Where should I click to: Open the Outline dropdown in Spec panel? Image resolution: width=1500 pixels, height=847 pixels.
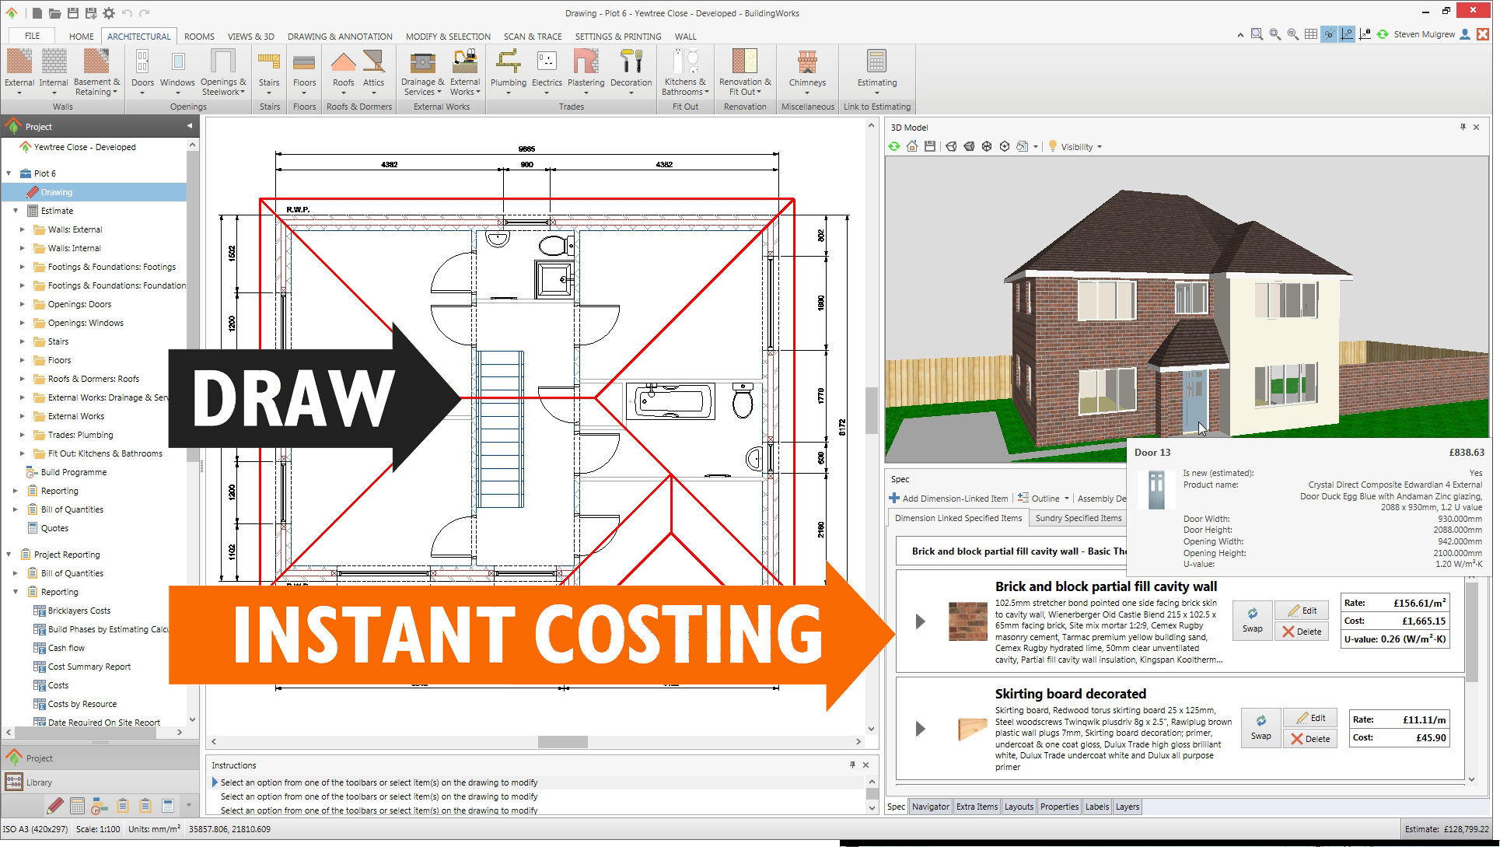point(1044,499)
